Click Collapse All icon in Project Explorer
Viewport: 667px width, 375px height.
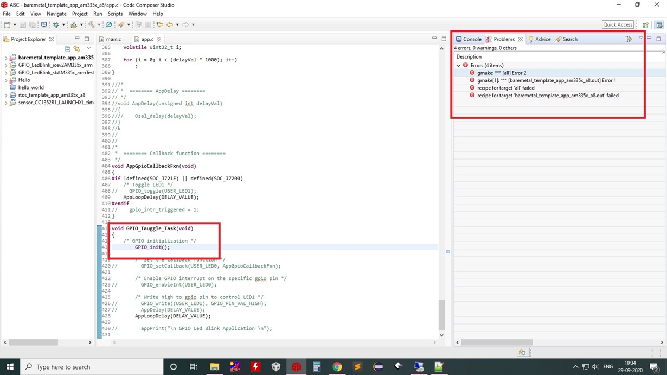pyautogui.click(x=68, y=48)
